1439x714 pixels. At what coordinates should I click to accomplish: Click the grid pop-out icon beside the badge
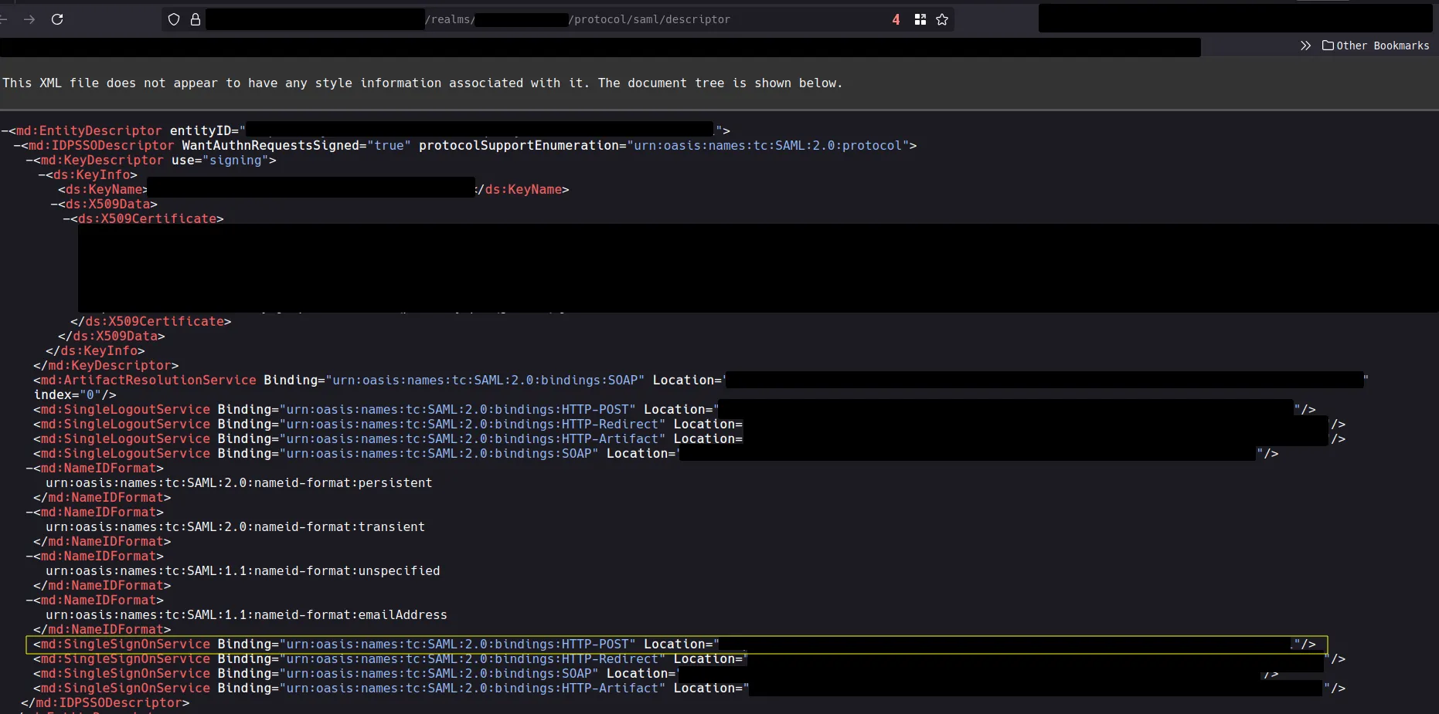[919, 19]
